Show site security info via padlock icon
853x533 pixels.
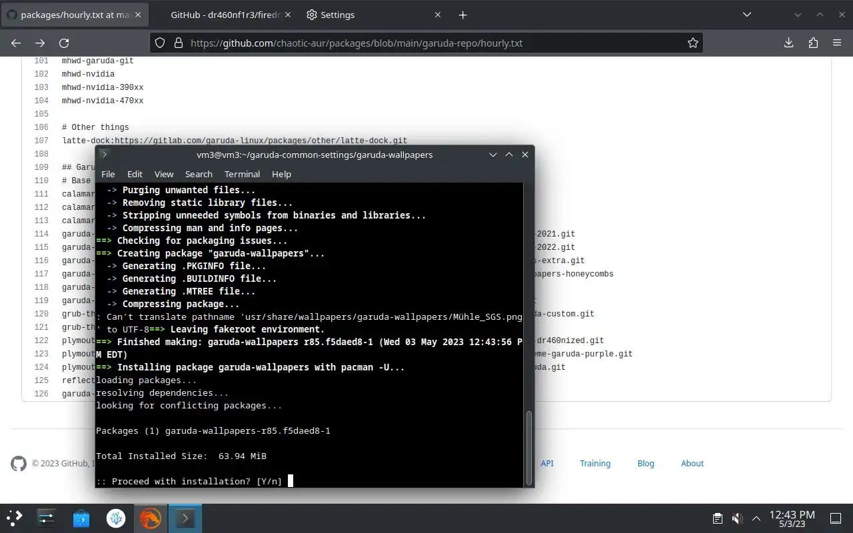[178, 43]
